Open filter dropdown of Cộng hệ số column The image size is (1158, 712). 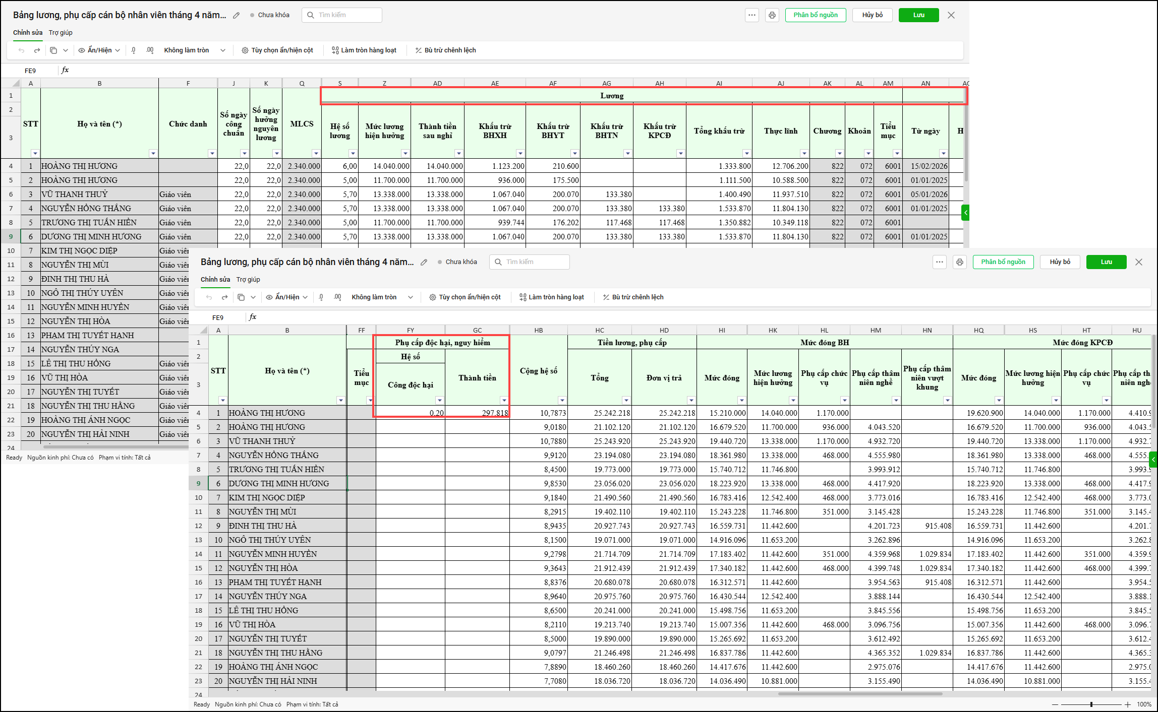click(x=562, y=401)
